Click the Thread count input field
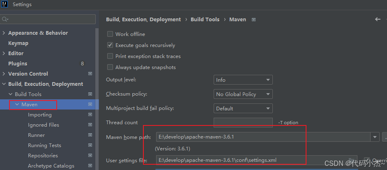Viewport: 387px width, 170px height. [x=243, y=122]
